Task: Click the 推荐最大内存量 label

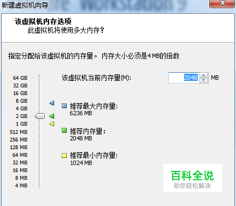Action: pos(93,106)
